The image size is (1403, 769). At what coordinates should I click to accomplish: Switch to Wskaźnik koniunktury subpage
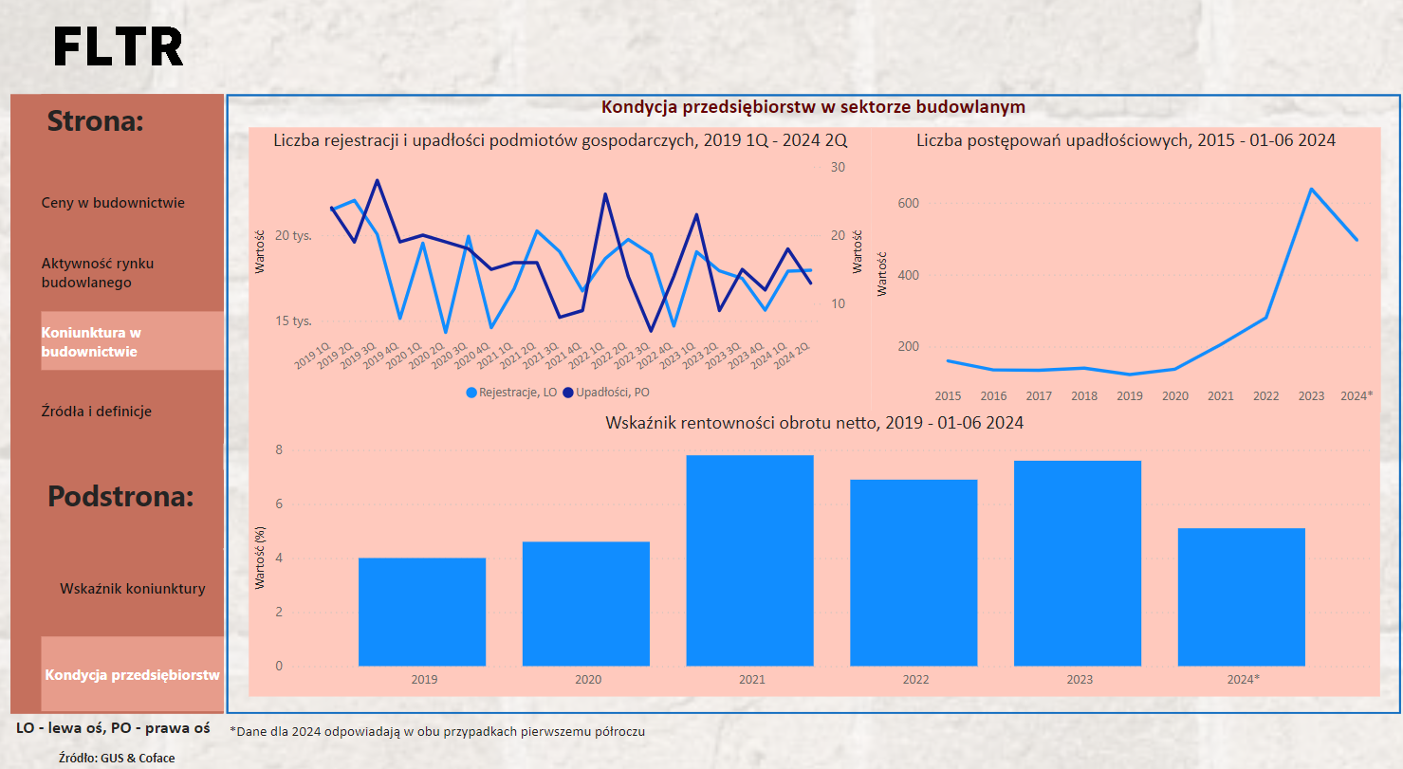click(133, 589)
